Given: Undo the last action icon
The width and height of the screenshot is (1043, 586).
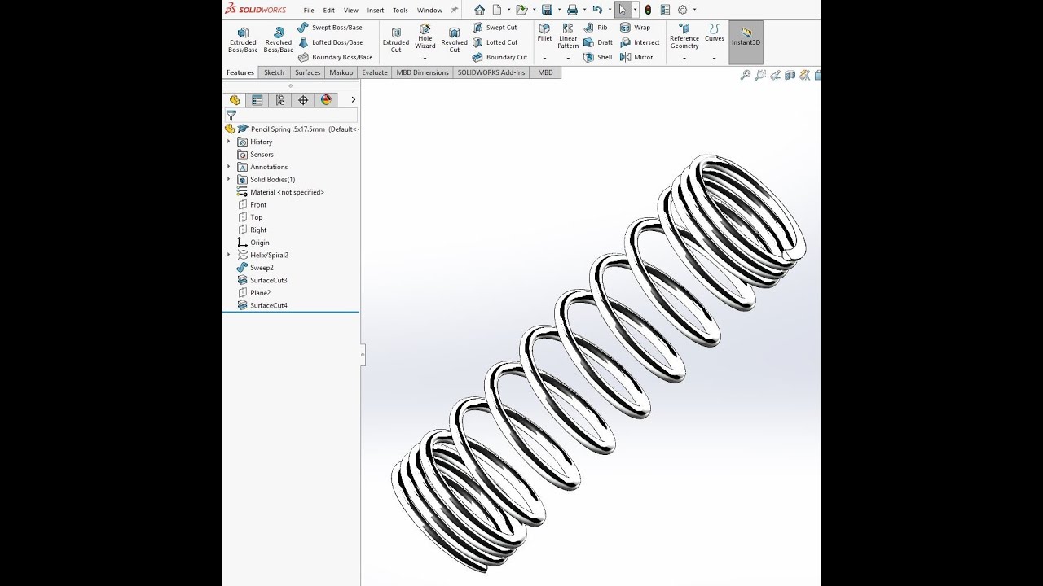Looking at the screenshot, I should point(597,10).
